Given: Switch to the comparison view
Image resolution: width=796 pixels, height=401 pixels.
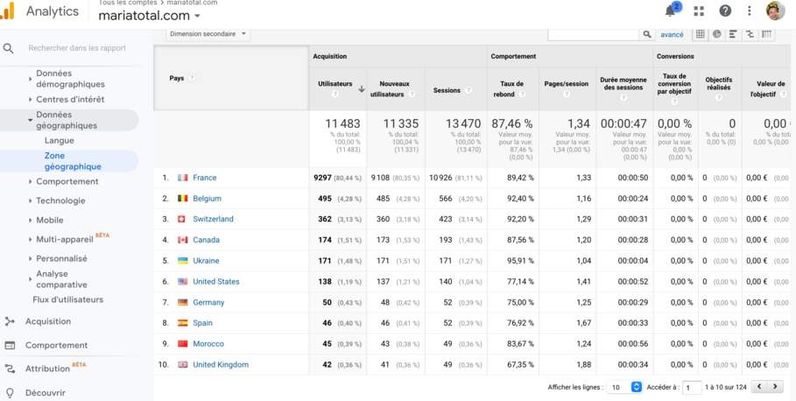Looking at the screenshot, I should point(750,34).
